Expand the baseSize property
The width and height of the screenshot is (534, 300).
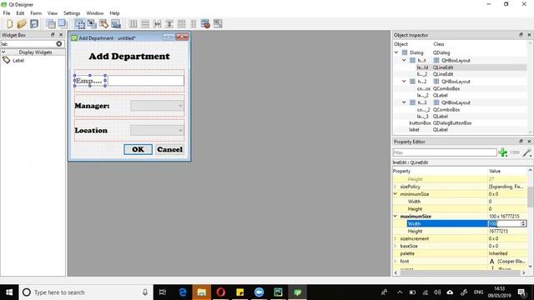coord(395,246)
